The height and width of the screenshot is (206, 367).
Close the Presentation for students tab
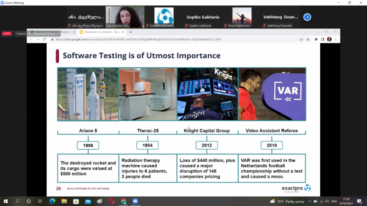click(123, 32)
